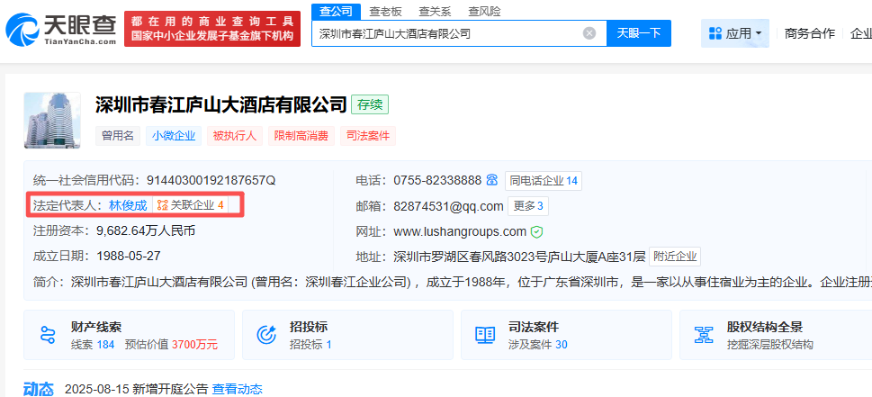Switch to the 查老板 tab

pyautogui.click(x=385, y=11)
